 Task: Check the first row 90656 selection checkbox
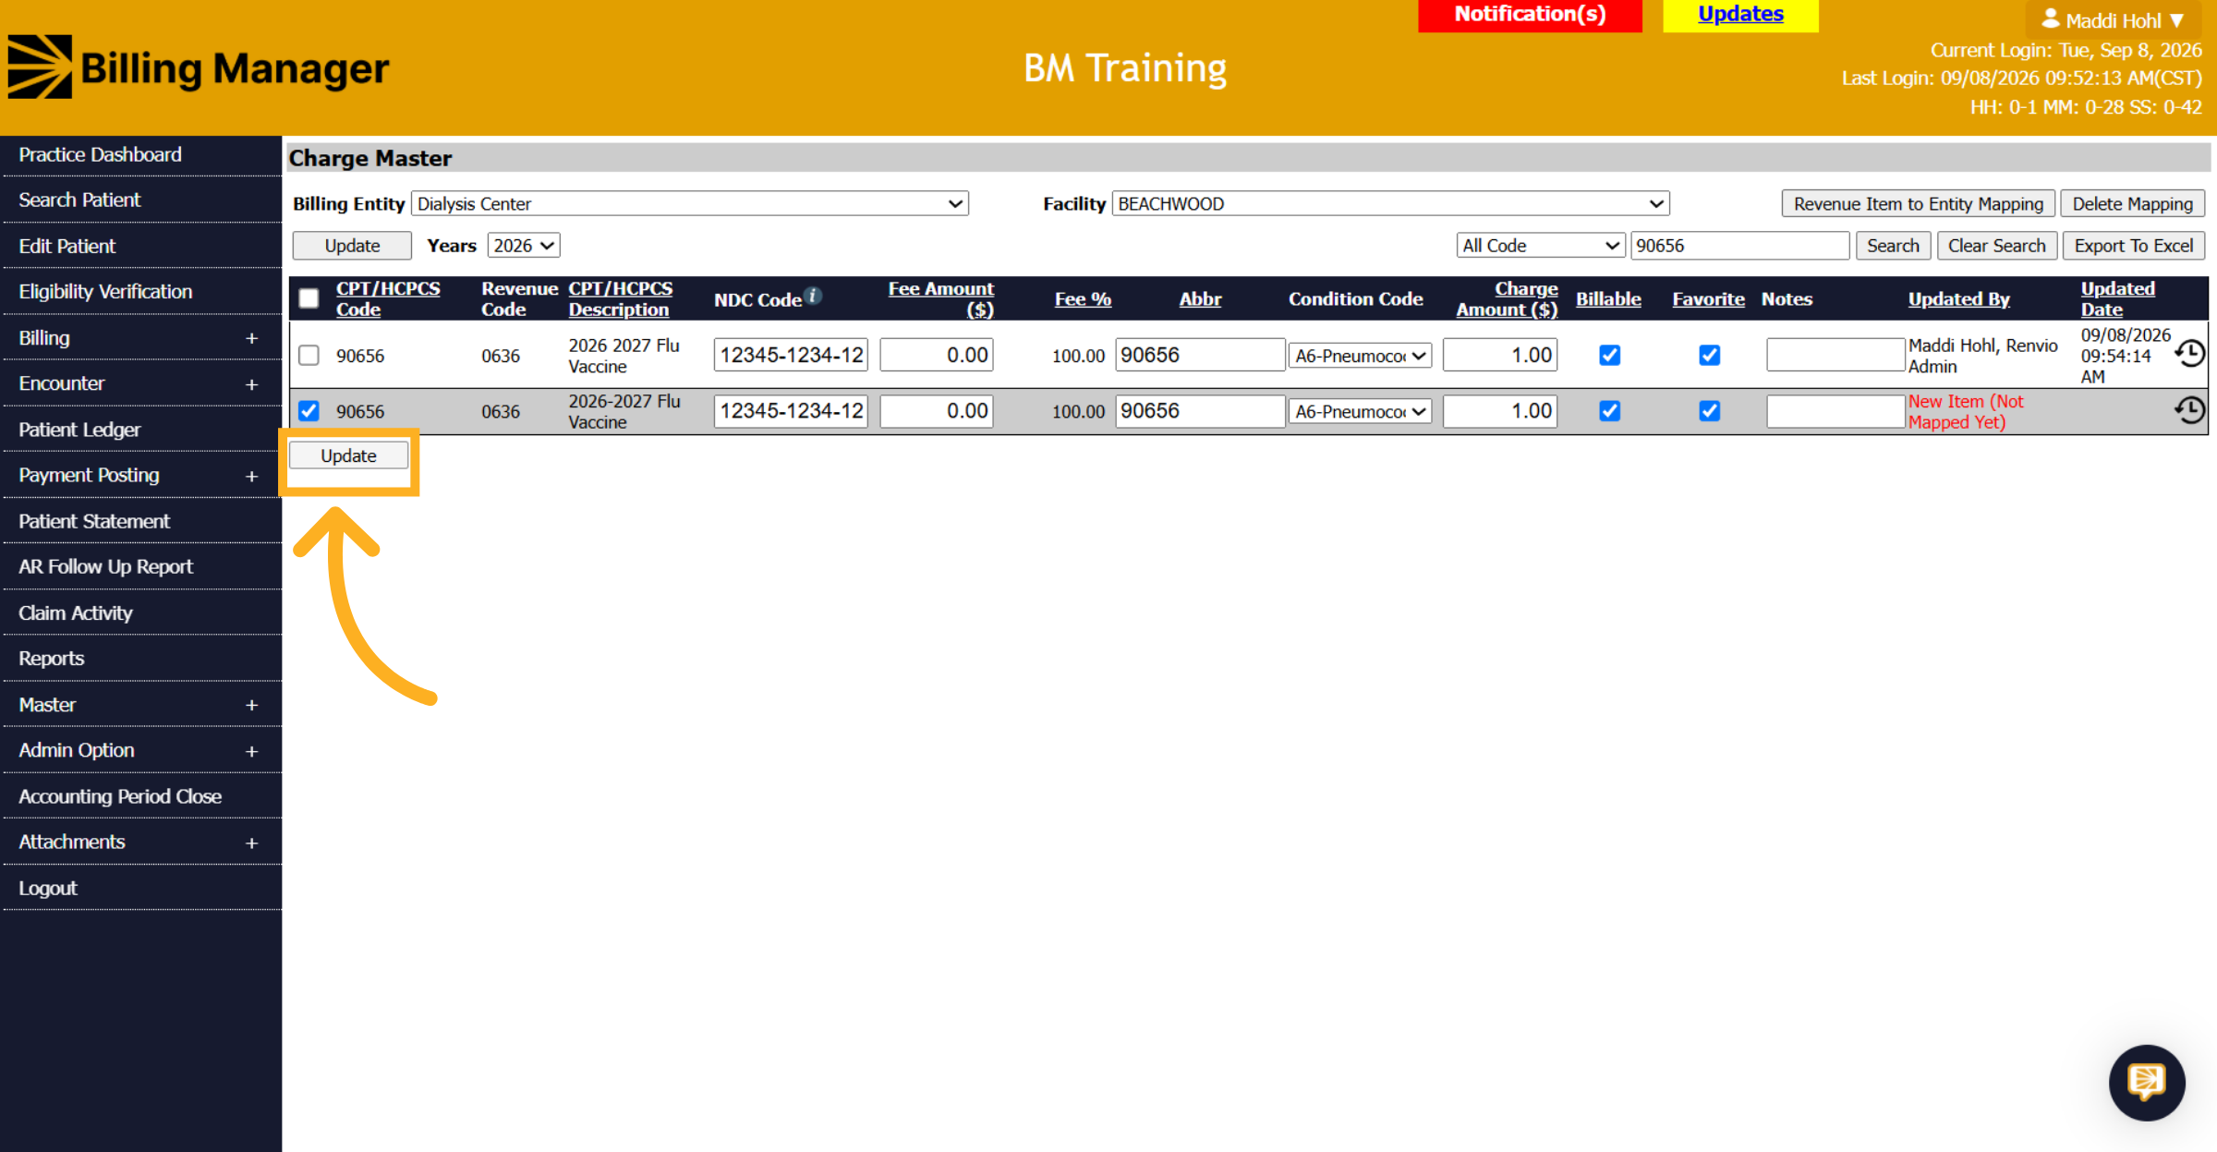[x=309, y=355]
